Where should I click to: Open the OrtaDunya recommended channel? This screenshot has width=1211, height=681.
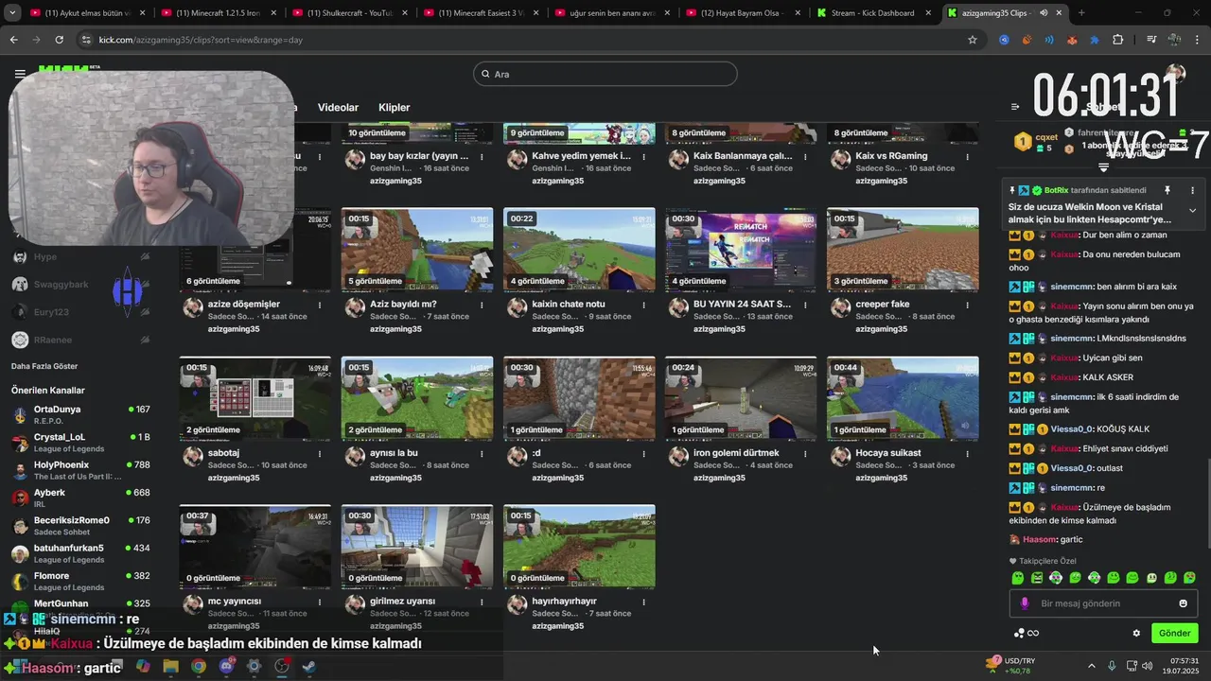(80, 415)
